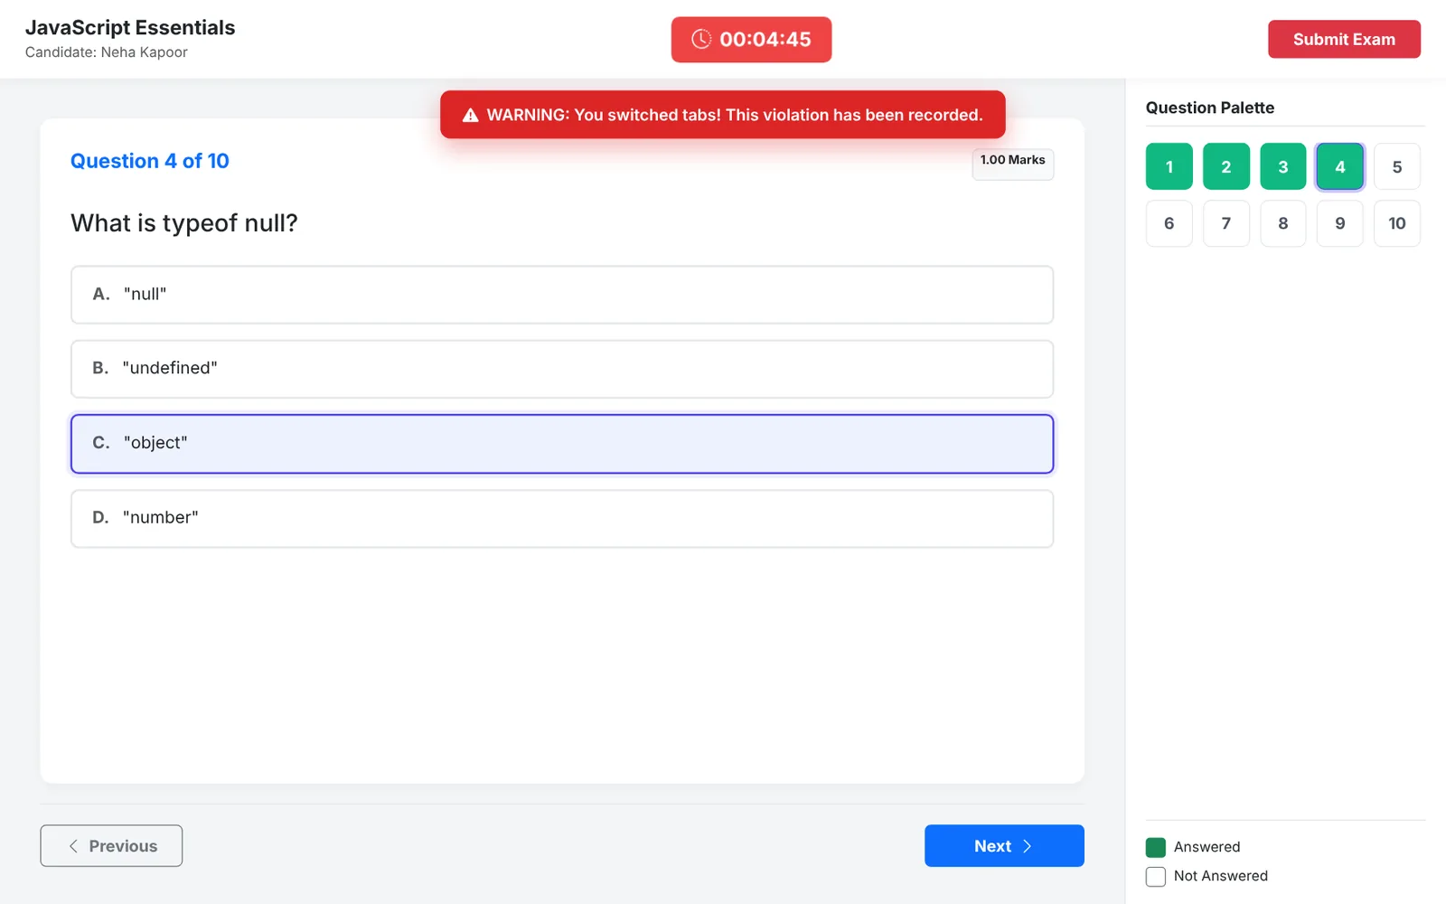The image size is (1446, 904).
Task: Select answer option D "number"
Action: coord(562,519)
